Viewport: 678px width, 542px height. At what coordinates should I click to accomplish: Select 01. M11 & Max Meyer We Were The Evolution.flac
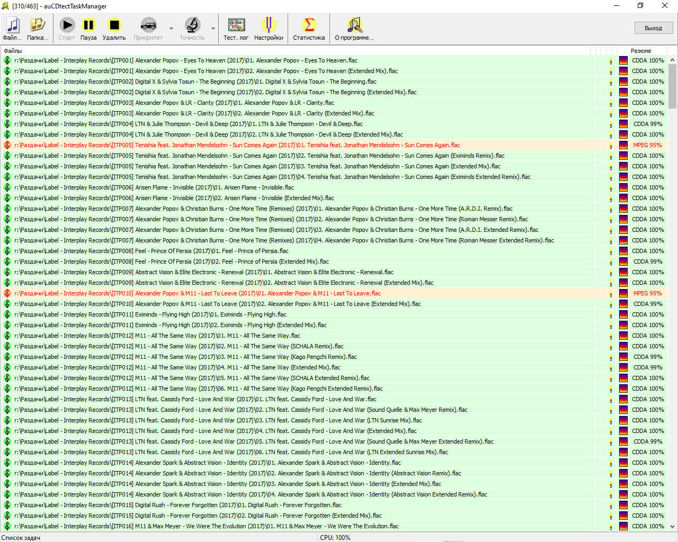(x=335, y=526)
